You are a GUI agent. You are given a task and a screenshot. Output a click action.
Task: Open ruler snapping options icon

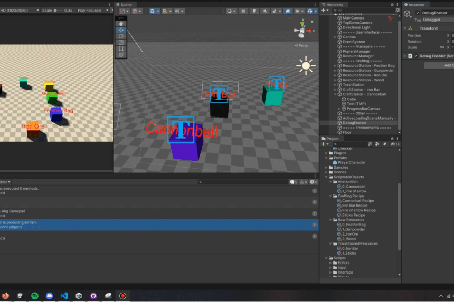coord(178,11)
